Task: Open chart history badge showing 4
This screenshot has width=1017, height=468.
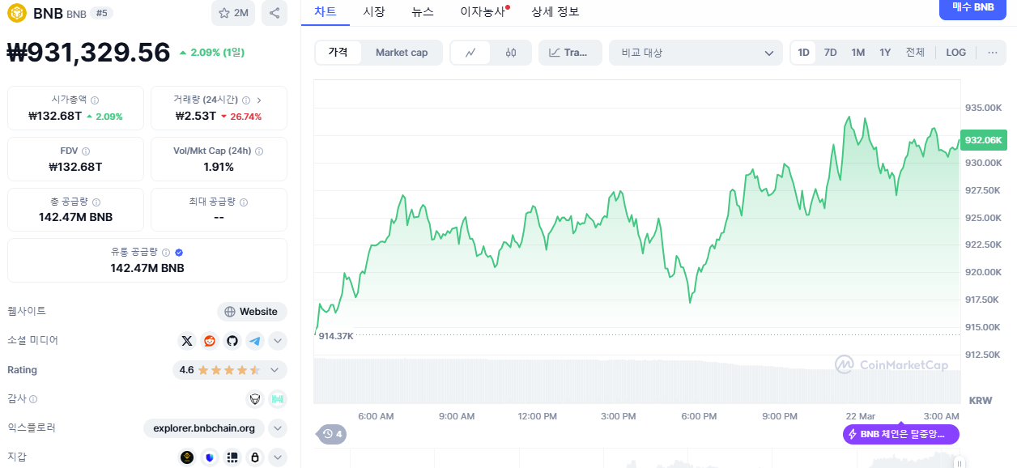Action: 332,434
